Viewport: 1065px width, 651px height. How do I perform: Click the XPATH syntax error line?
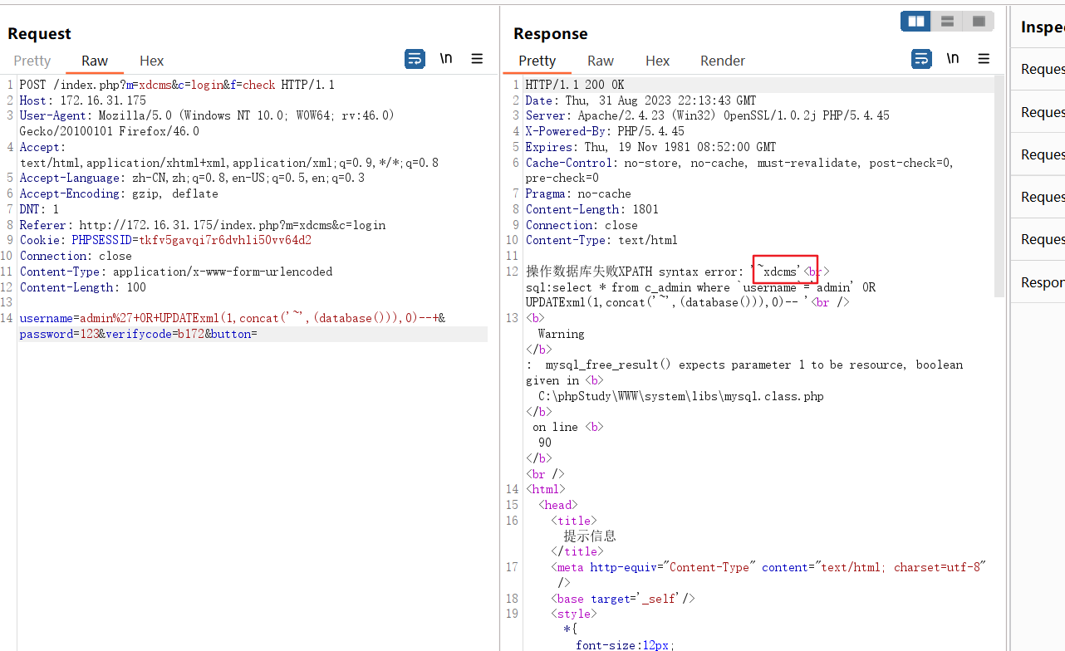677,272
